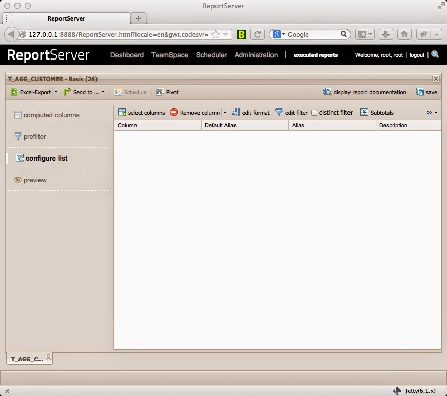Reload the page with the refresh button
The height and width of the screenshot is (396, 447).
[258, 34]
